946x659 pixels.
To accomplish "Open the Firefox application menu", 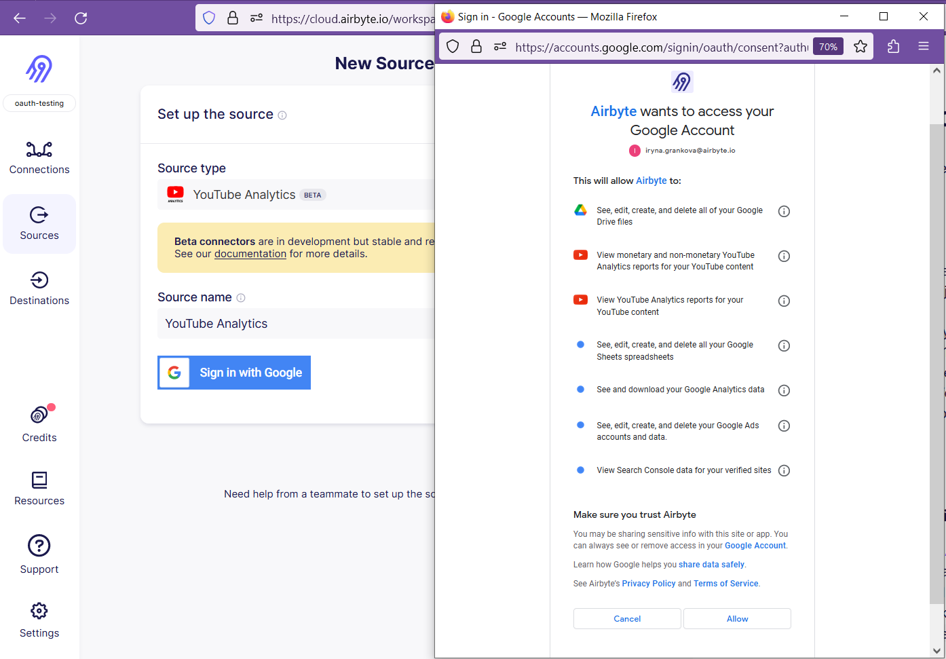I will pos(923,46).
